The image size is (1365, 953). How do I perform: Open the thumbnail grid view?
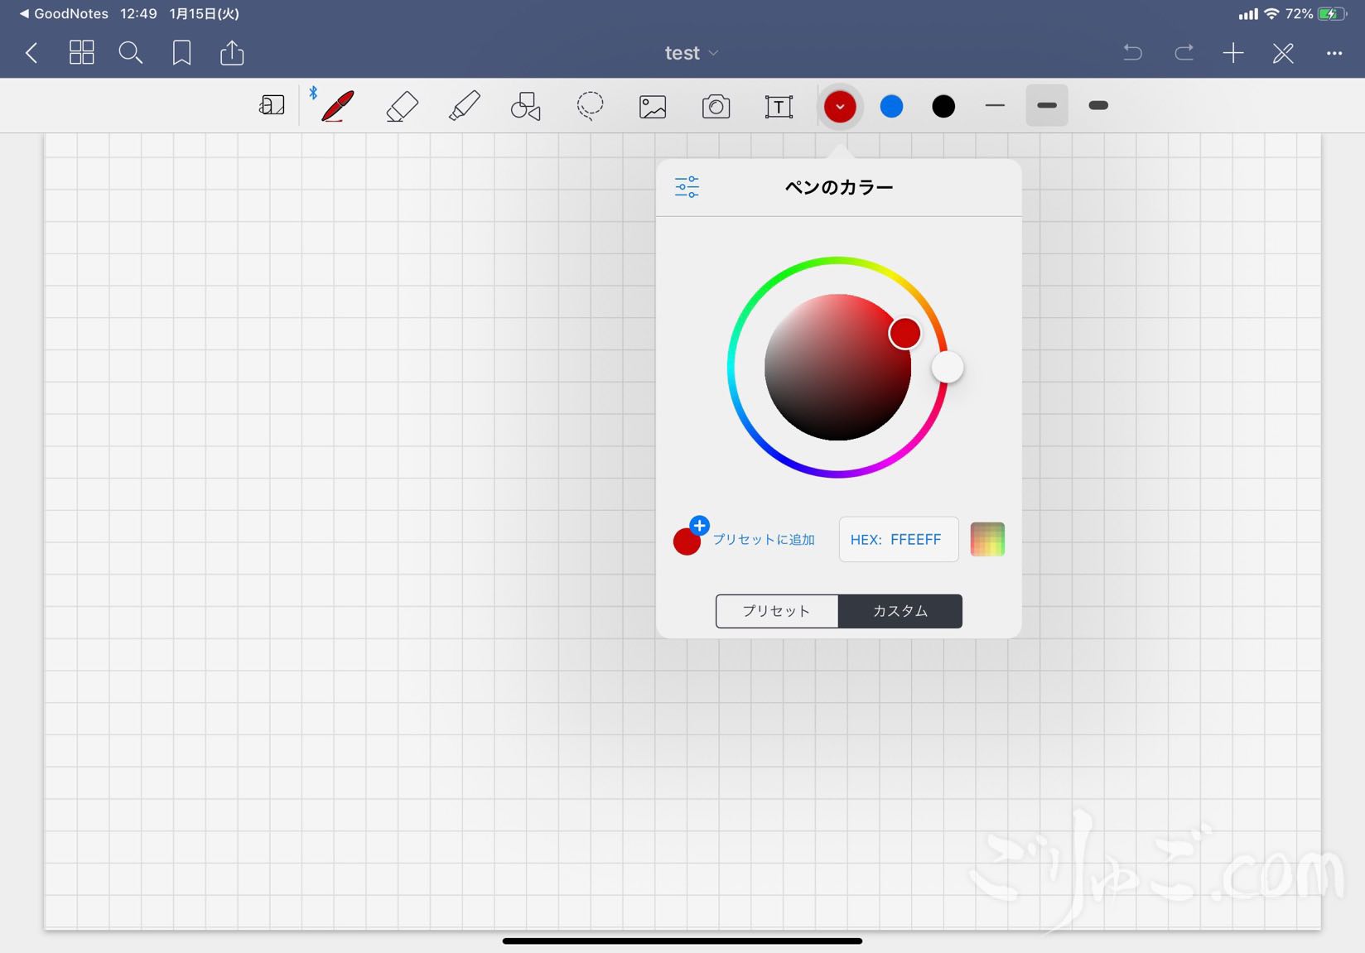pos(81,54)
